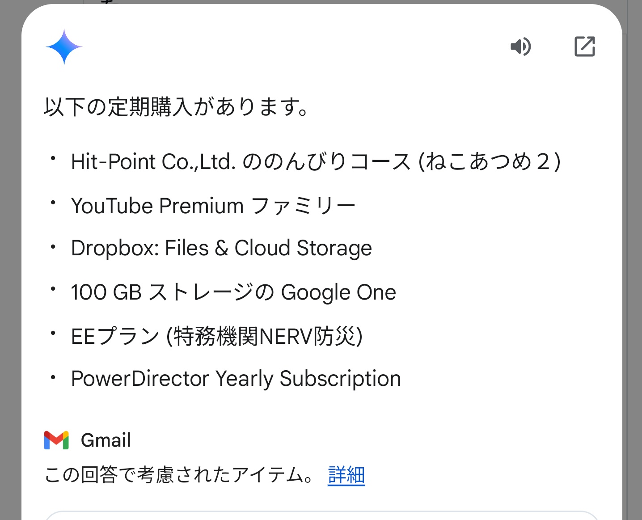Viewport: 642px width, 520px height.
Task: Tap the Gemini sparkle icon
Action: click(x=64, y=47)
